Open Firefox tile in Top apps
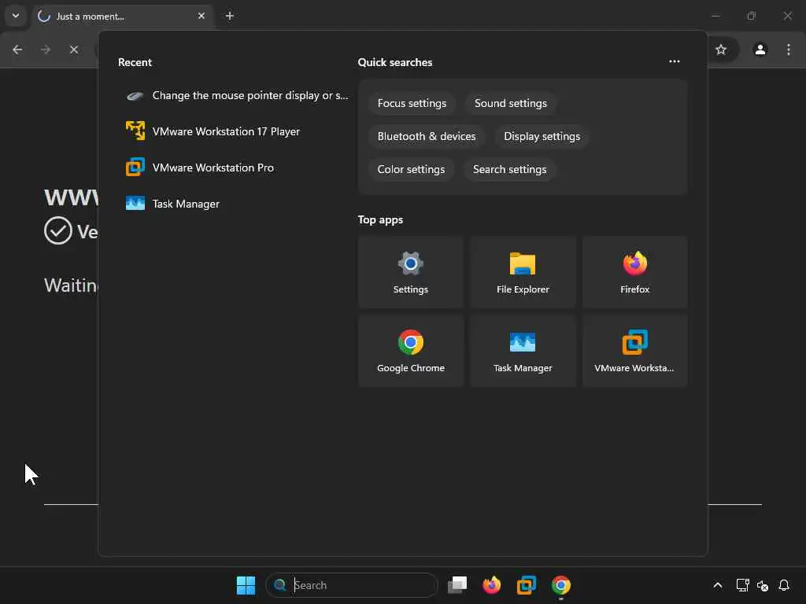806x604 pixels. pos(634,272)
